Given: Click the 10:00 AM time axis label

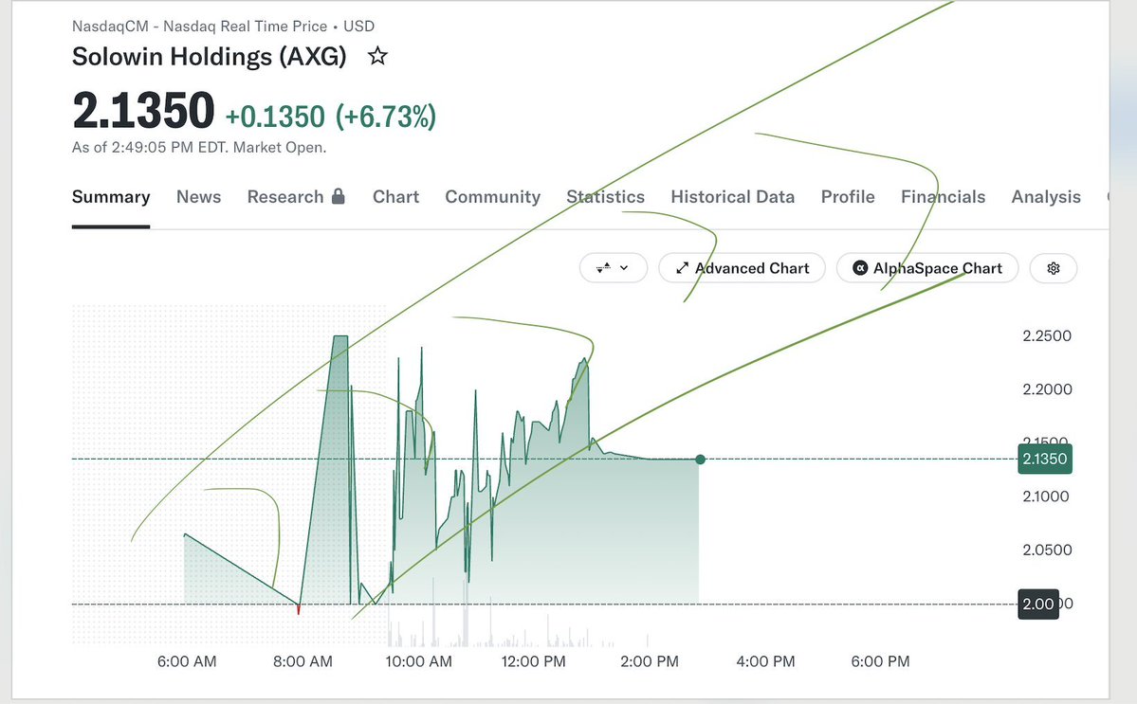Looking at the screenshot, I should 418,661.
